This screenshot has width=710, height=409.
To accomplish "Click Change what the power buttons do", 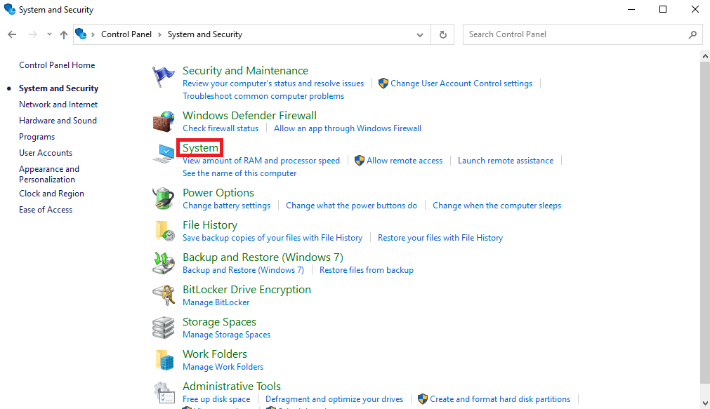I will (351, 206).
